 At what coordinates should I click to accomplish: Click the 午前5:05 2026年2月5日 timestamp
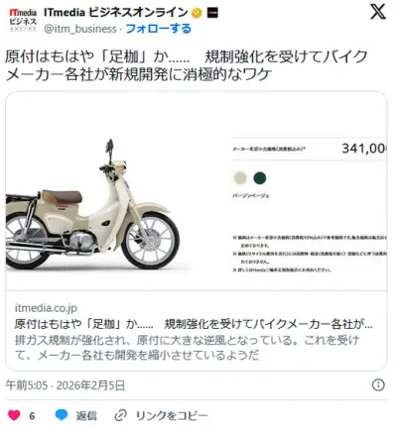(66, 385)
